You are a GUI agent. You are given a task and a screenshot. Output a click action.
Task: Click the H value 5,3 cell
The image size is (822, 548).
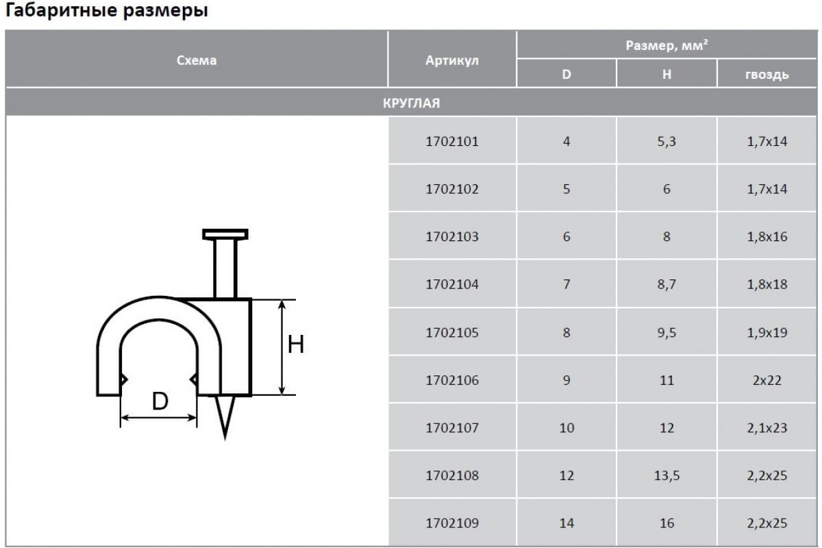pos(667,142)
